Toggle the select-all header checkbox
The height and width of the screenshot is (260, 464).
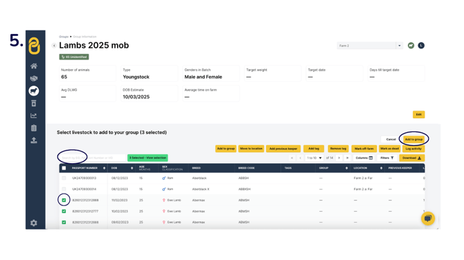64,168
